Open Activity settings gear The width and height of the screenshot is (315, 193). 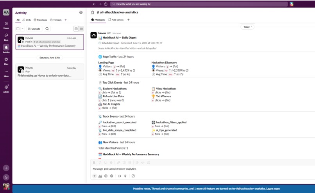[81, 12]
